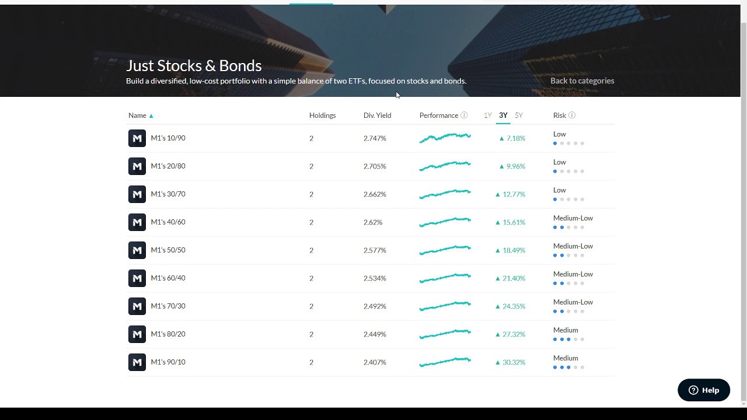Click the Low risk rating of M1's 10/90
The image size is (747, 420).
[x=560, y=134]
